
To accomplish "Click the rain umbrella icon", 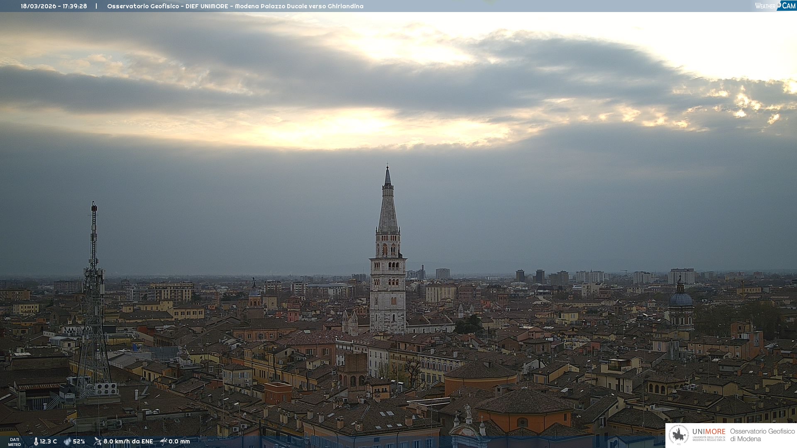I will (164, 441).
